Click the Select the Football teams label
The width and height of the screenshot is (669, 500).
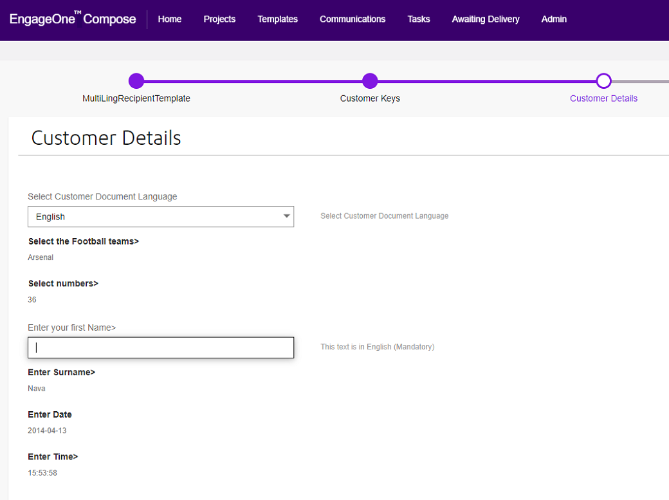[x=84, y=242]
